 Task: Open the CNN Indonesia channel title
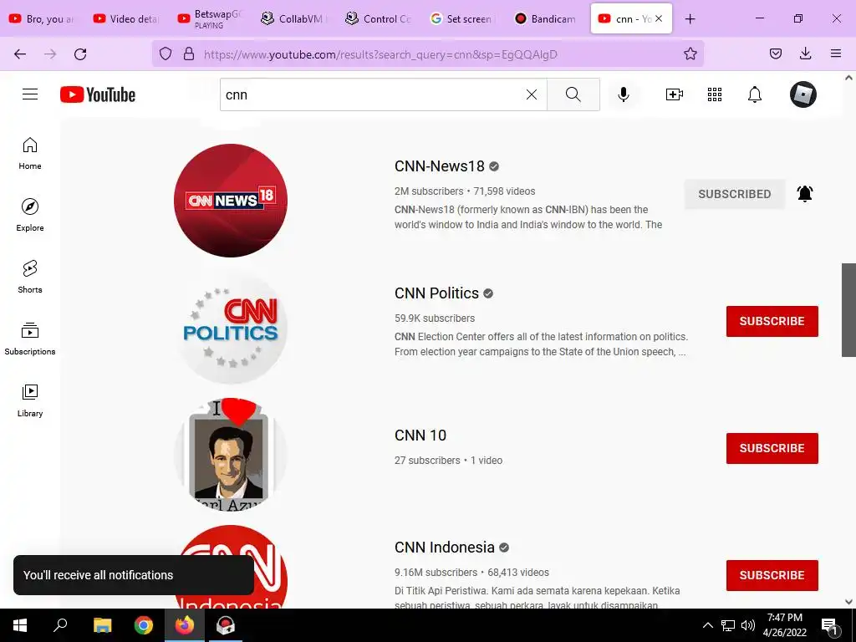445,547
